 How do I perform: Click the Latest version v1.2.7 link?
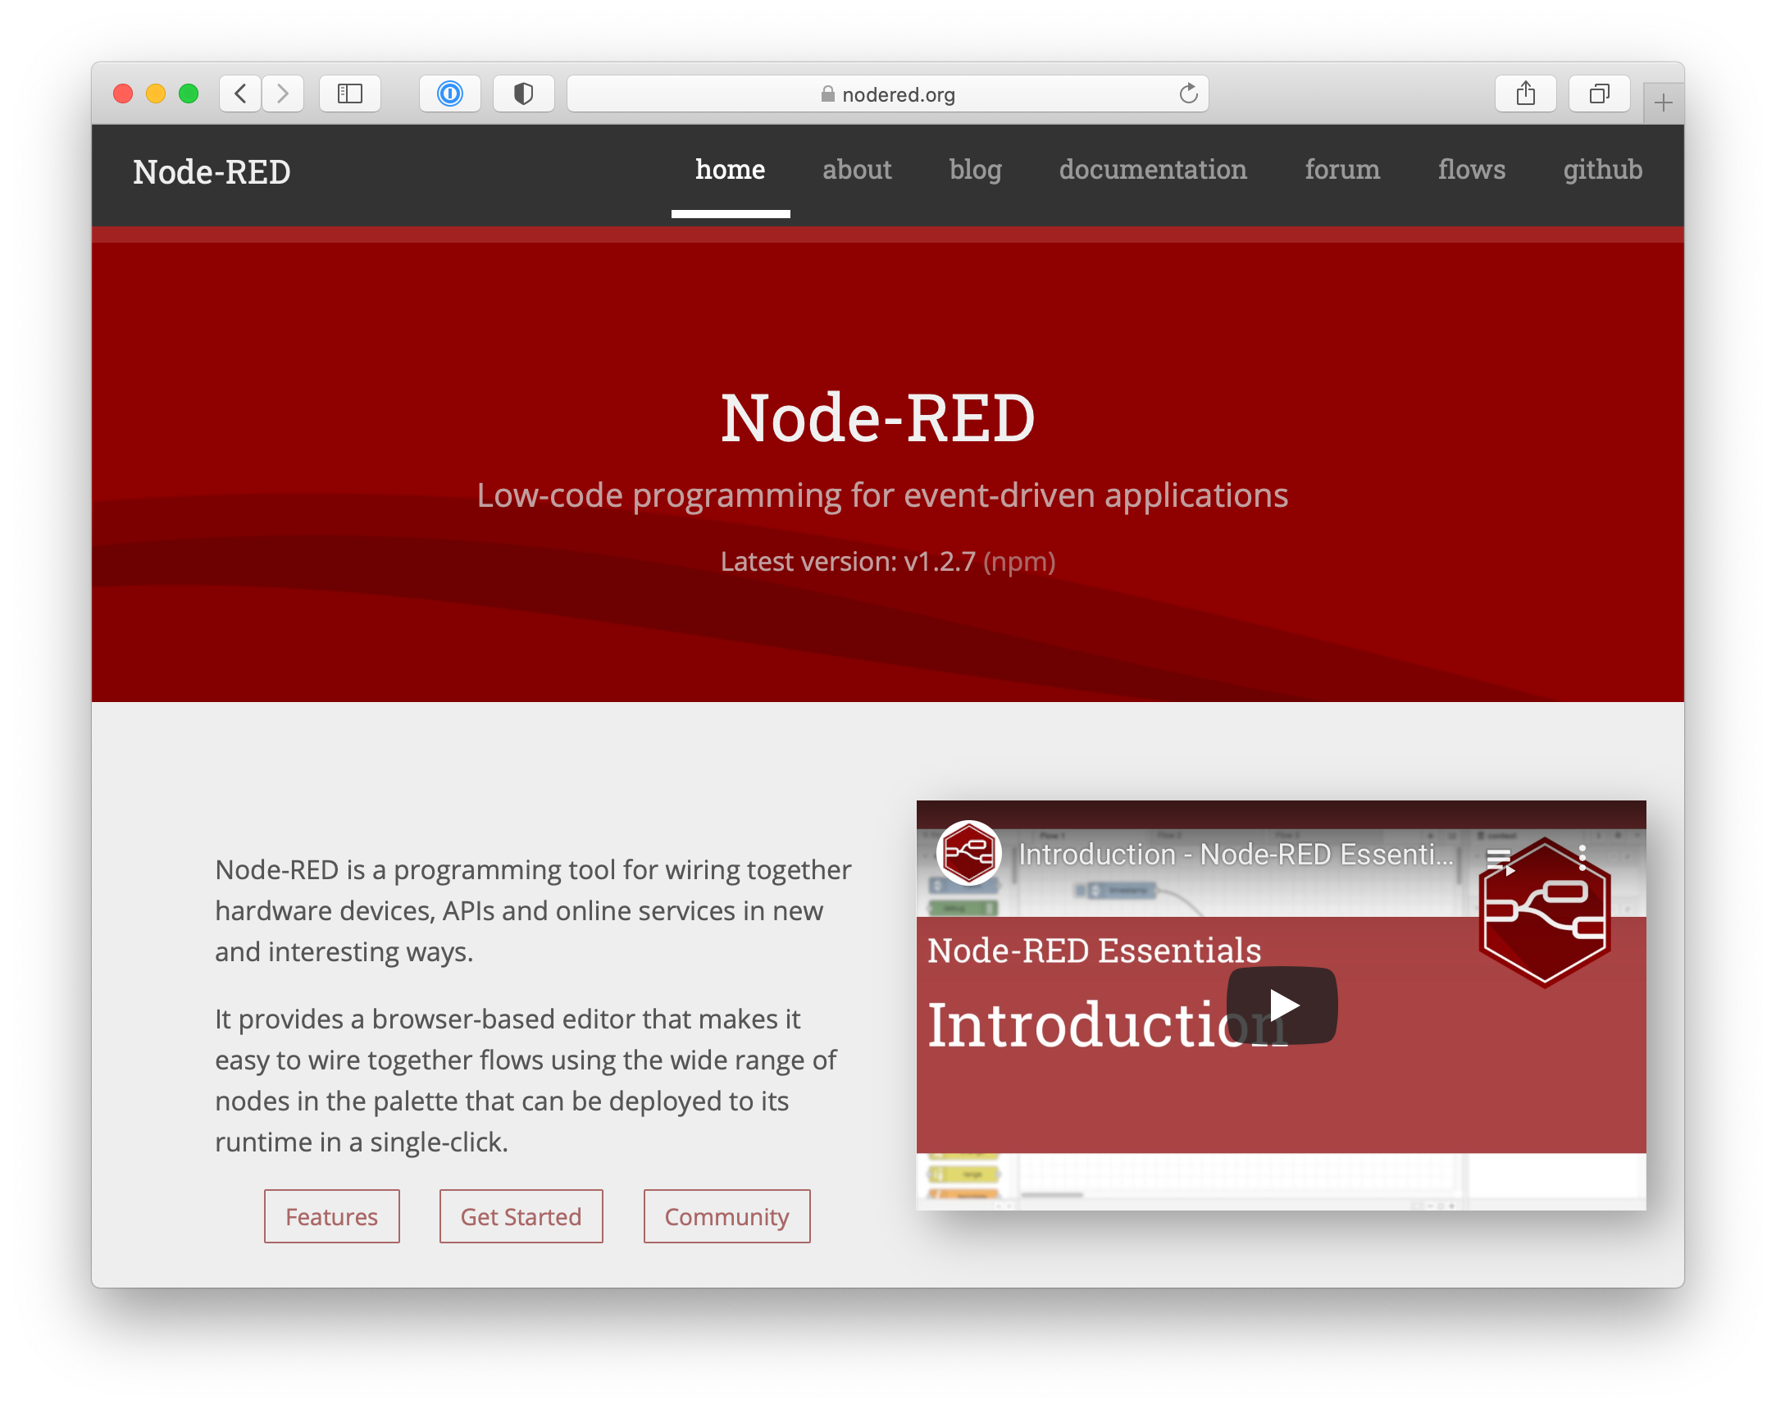[x=848, y=562]
